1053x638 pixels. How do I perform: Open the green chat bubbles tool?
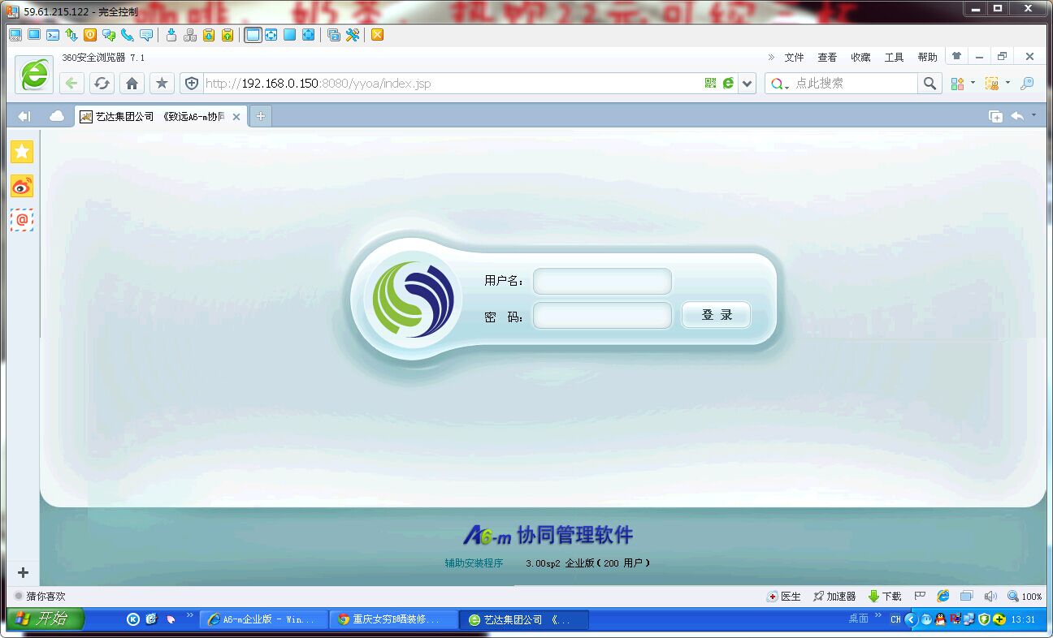point(109,35)
